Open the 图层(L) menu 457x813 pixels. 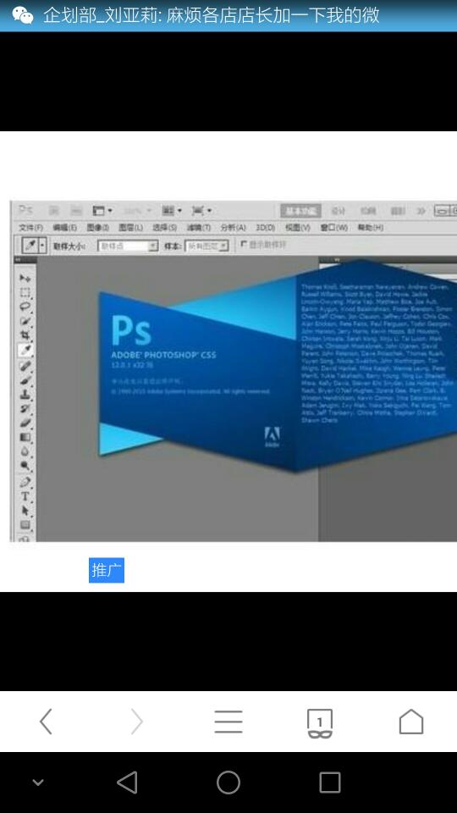tap(130, 227)
